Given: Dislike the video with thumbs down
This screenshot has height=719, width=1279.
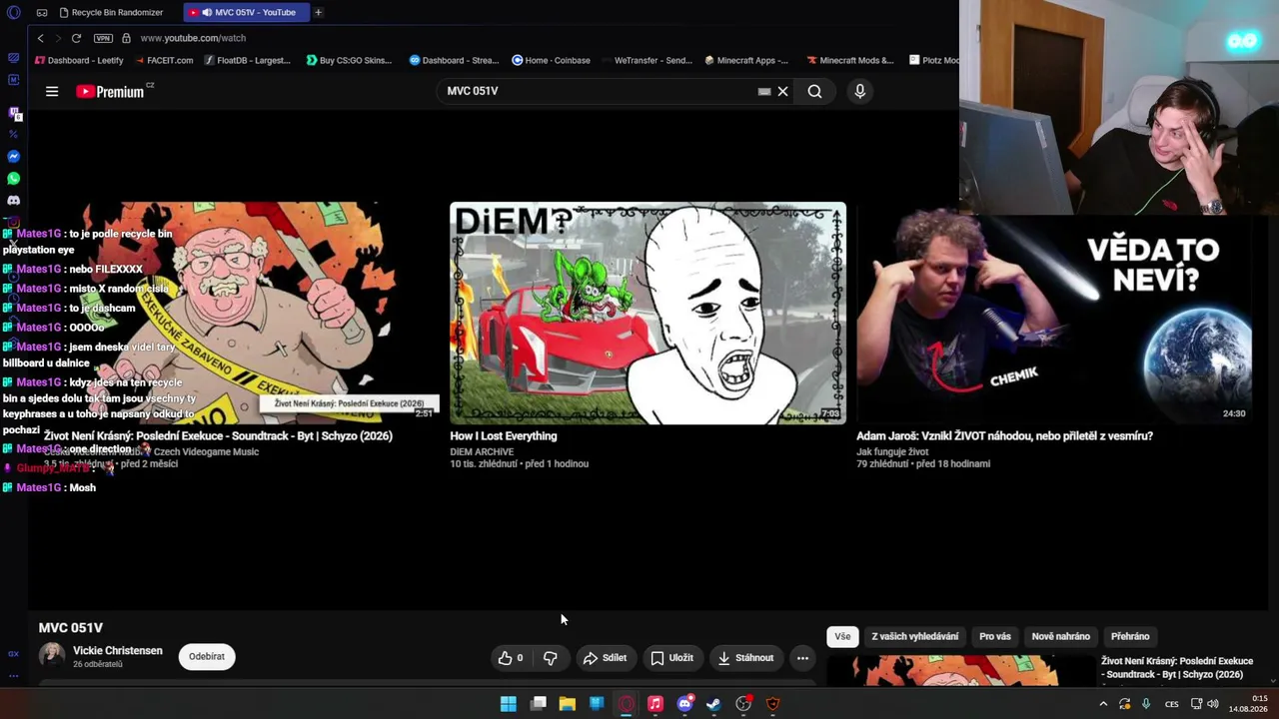Looking at the screenshot, I should 550,658.
